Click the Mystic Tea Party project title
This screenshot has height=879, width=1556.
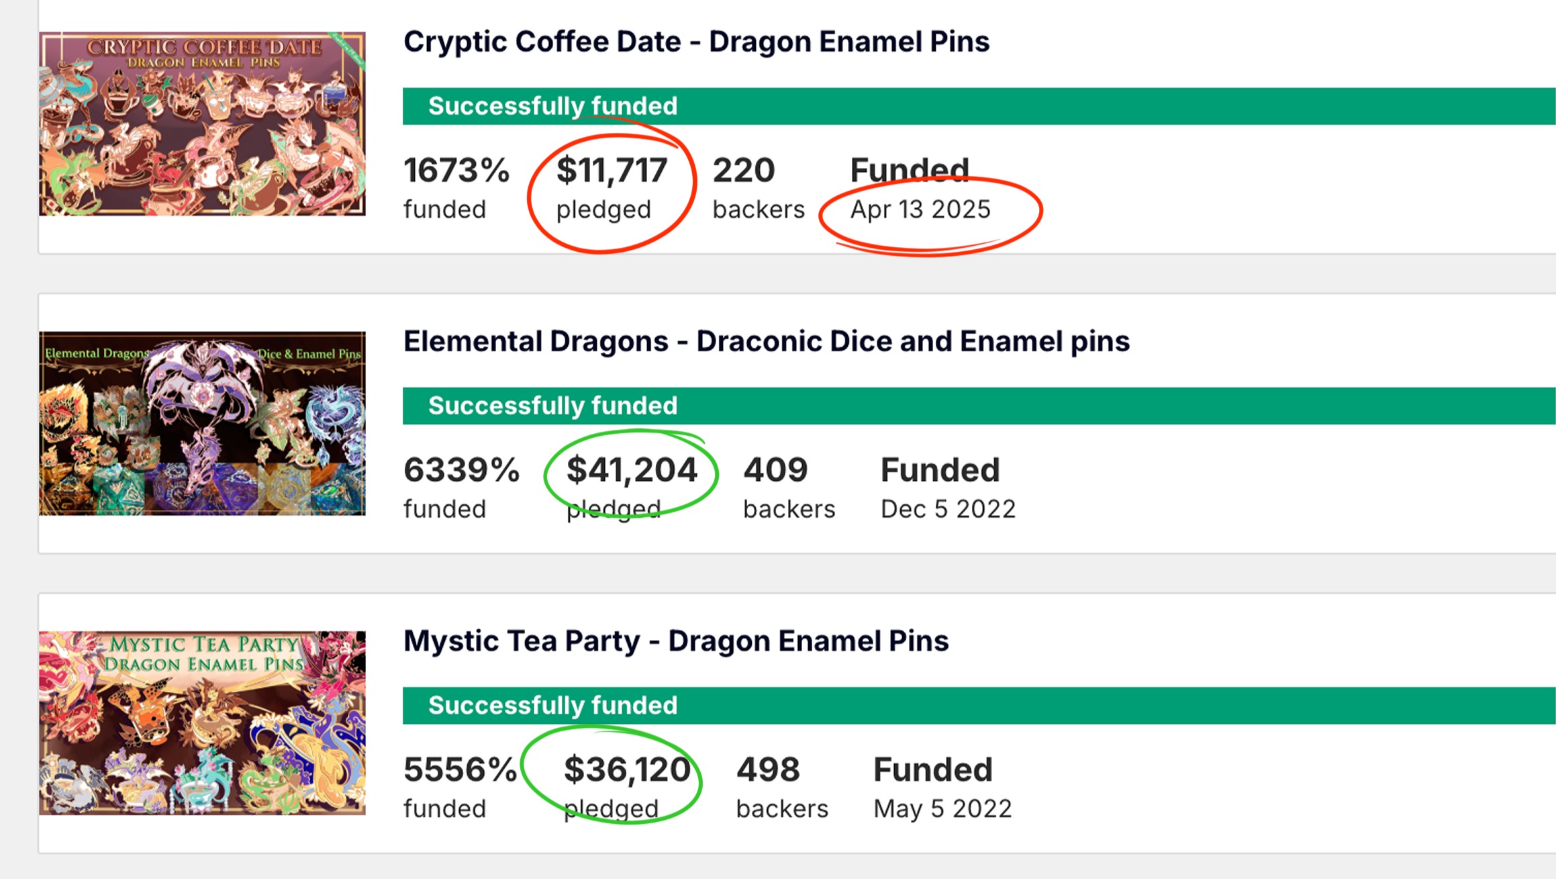[x=675, y=641]
